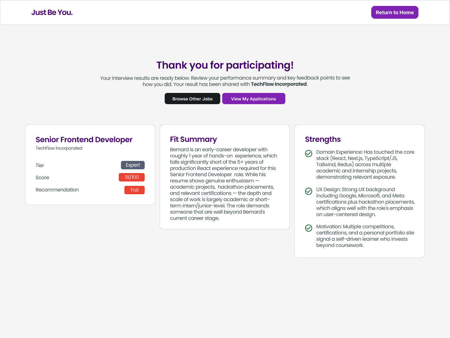Screen dimensions: 450x338
Task: Click TechFlow Incorporated under job title
Action: point(59,148)
